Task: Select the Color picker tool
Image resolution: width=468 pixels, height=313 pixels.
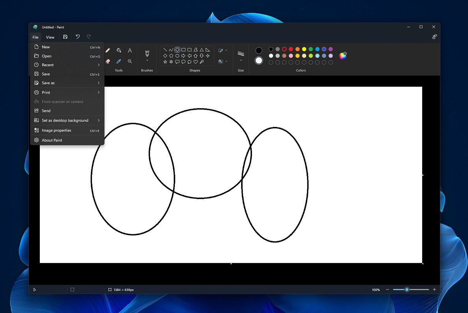Action: click(x=118, y=61)
